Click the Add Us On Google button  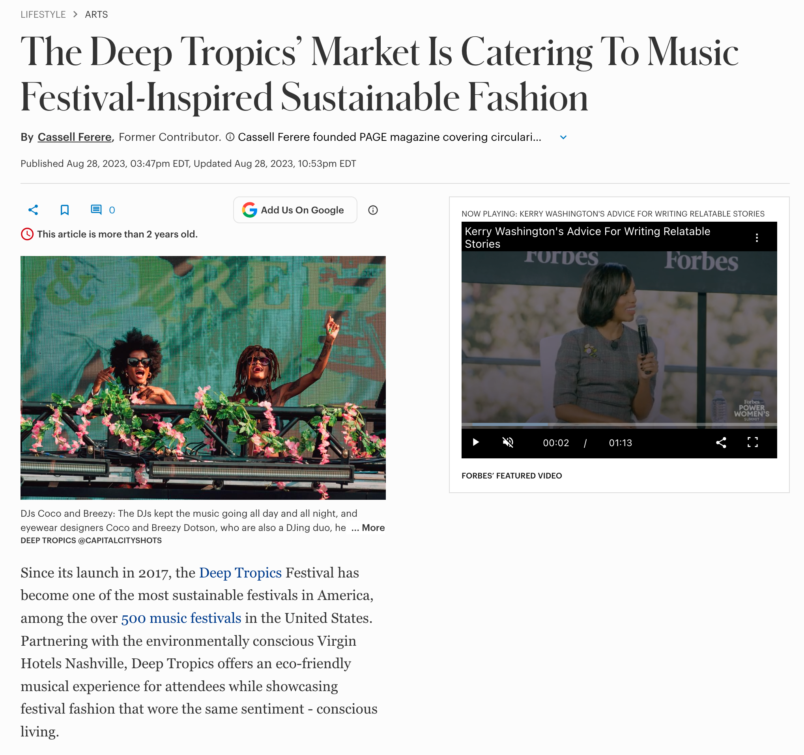coord(295,210)
